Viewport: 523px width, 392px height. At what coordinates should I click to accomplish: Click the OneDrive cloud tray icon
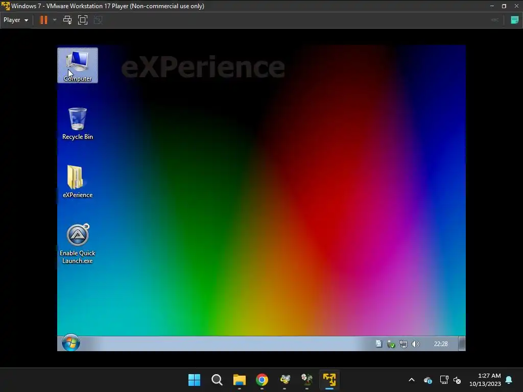pos(428,380)
